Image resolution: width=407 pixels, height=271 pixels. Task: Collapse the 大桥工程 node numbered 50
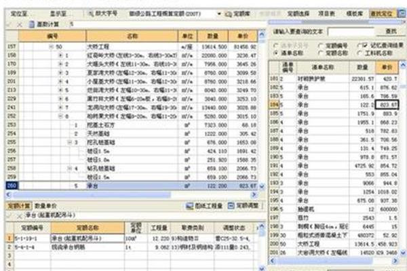[x=52, y=47]
